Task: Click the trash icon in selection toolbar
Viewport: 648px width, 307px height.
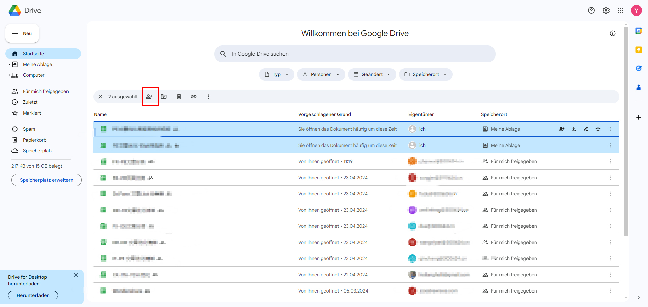Action: pyautogui.click(x=179, y=97)
